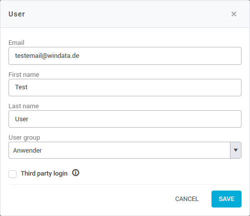The width and height of the screenshot is (250, 216).
Task: Click the dialog header bar beside the title
Action: [x=126, y=14]
